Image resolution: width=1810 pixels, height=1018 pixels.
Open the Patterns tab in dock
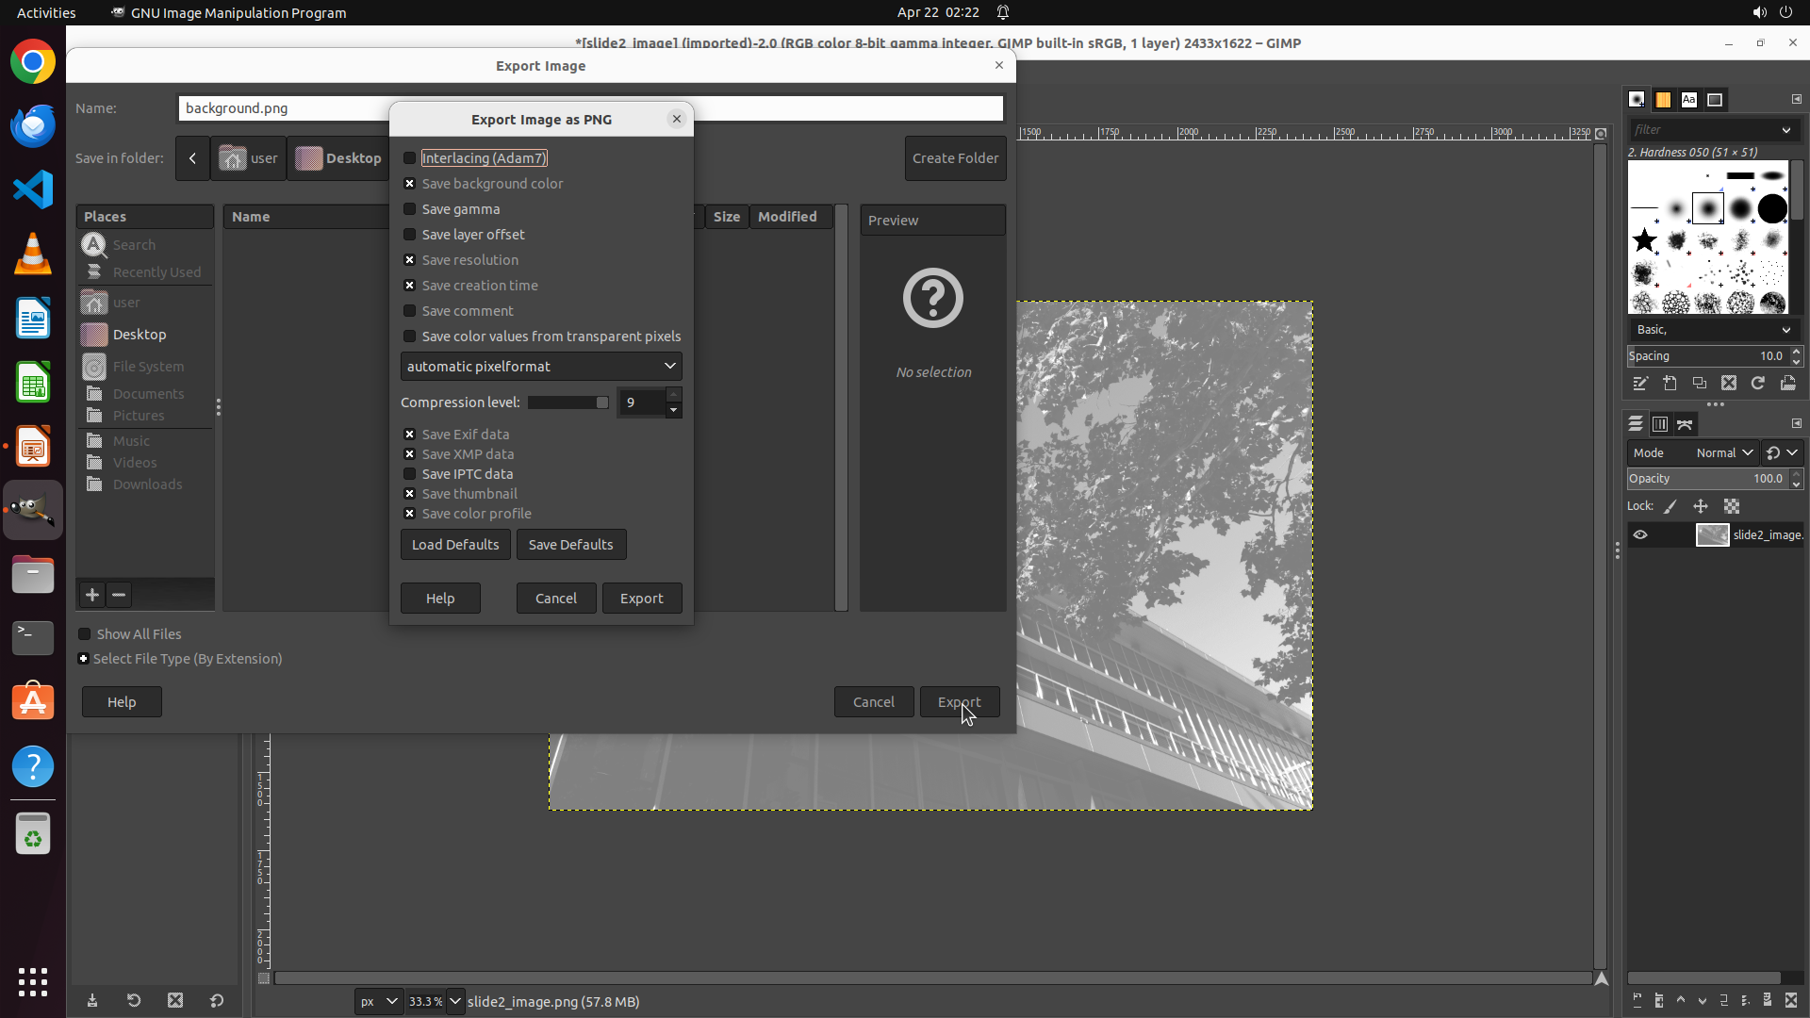click(x=1663, y=99)
